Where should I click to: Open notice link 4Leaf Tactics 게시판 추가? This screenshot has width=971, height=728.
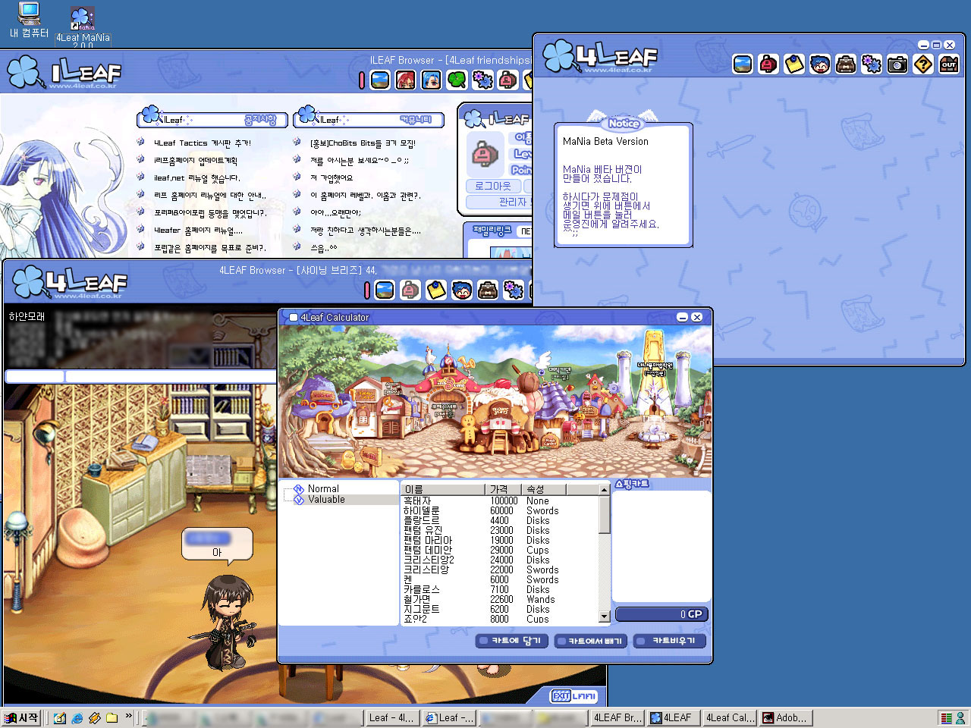(x=203, y=143)
